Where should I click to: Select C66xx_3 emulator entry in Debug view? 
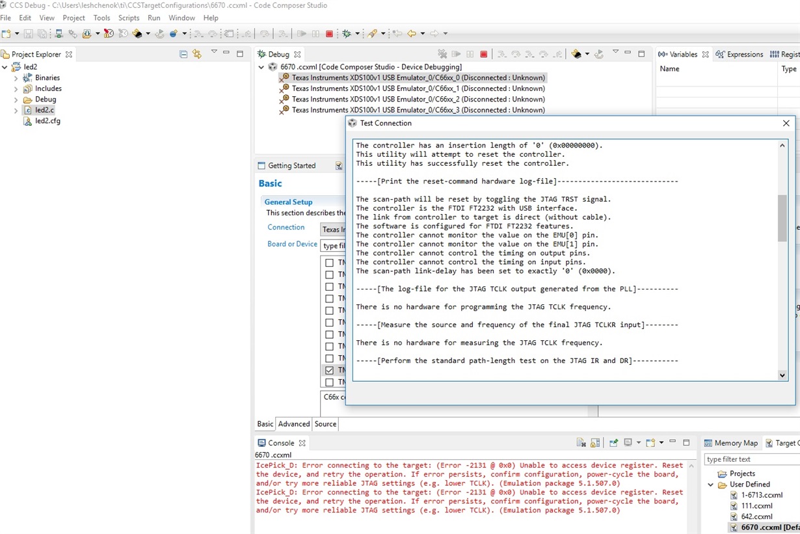click(x=413, y=110)
